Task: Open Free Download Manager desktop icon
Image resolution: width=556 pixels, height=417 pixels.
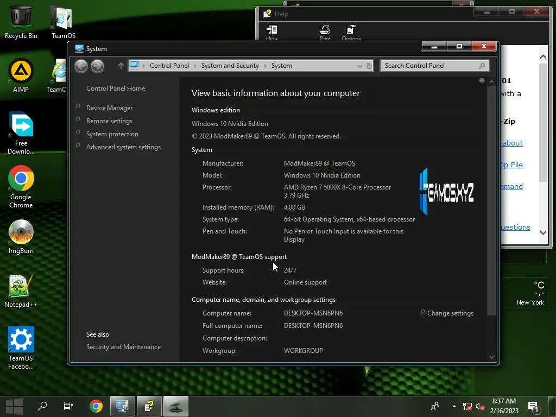Action: coord(21,134)
